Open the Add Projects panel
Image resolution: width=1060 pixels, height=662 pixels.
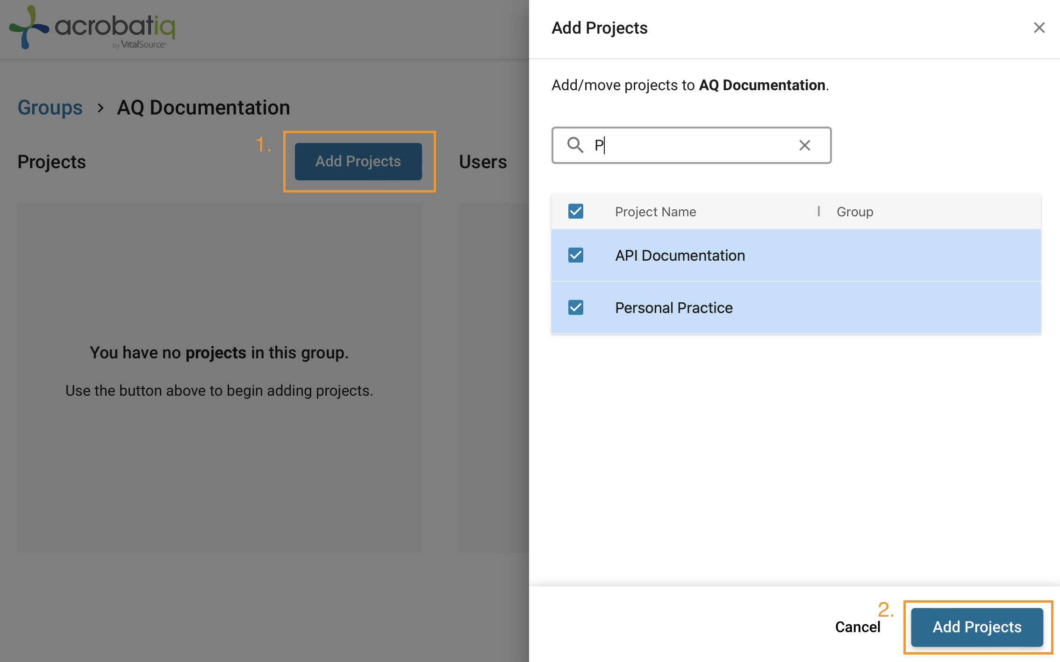click(358, 161)
